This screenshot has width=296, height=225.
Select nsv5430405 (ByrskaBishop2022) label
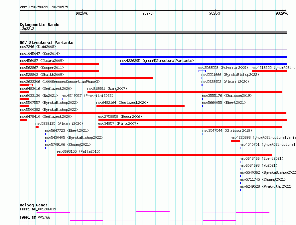pos(74,137)
